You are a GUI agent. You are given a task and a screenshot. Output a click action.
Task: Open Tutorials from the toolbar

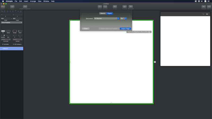point(204,6)
